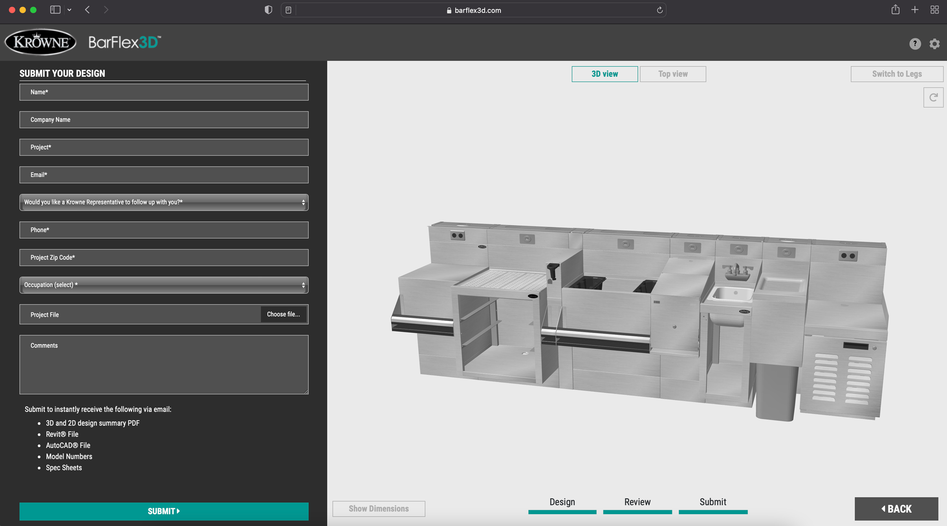Reload the page in address bar
Viewport: 947px width, 526px height.
click(x=659, y=10)
